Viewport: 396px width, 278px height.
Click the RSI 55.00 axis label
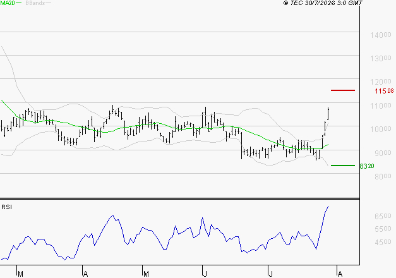[x=383, y=229]
